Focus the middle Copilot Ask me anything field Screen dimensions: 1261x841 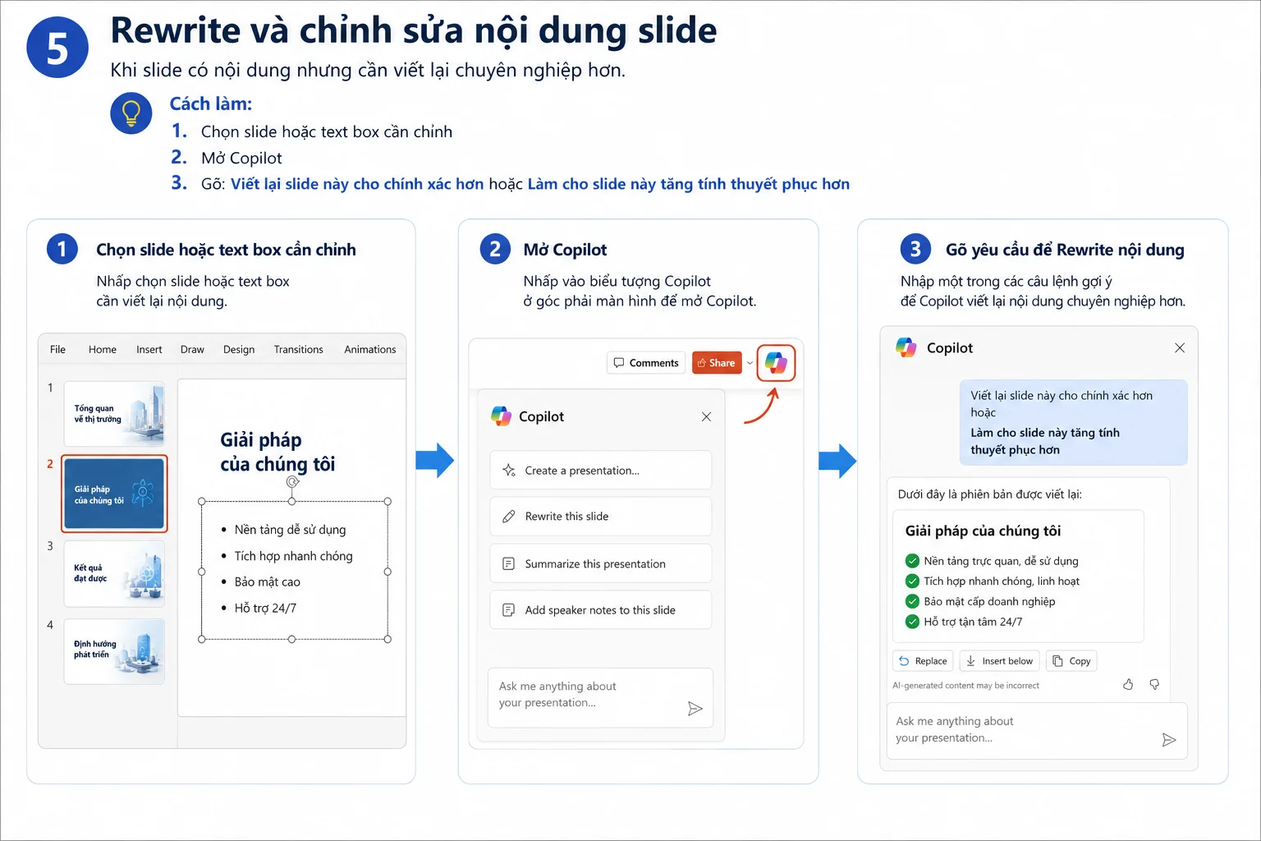click(600, 698)
